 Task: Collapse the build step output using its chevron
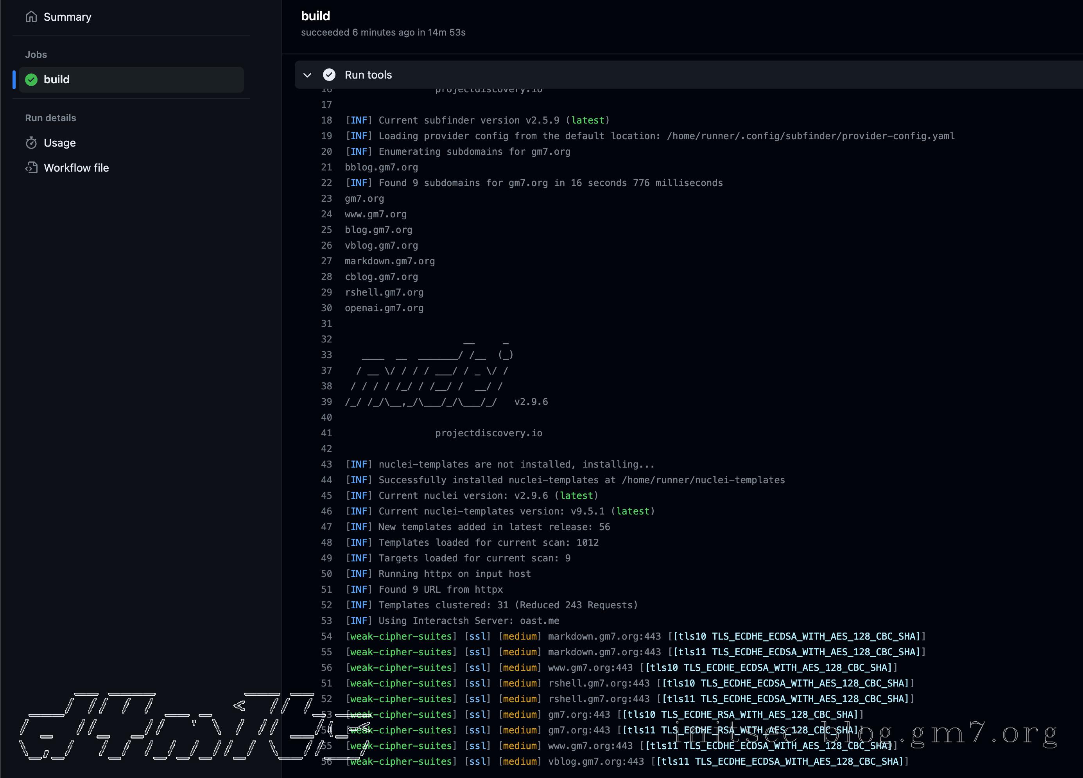pos(308,75)
